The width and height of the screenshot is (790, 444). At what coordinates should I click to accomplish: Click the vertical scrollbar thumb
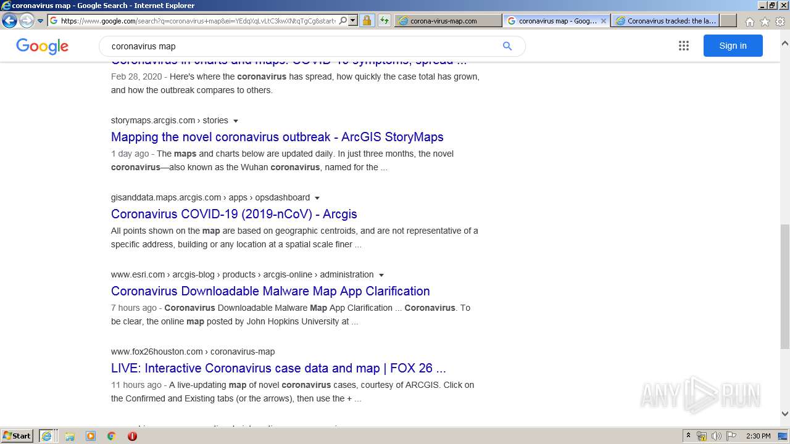tap(784, 287)
